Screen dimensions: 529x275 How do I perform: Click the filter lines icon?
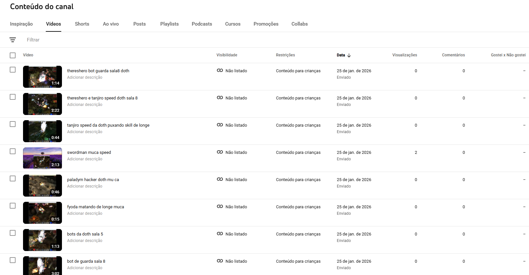pos(13,40)
